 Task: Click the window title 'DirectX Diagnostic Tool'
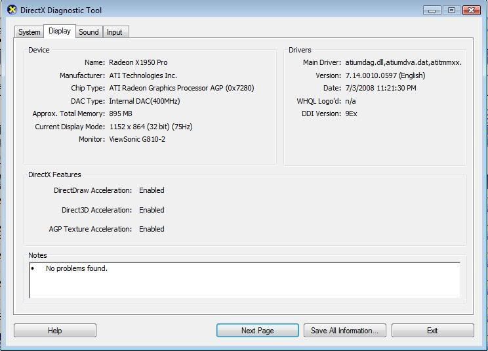pos(61,10)
